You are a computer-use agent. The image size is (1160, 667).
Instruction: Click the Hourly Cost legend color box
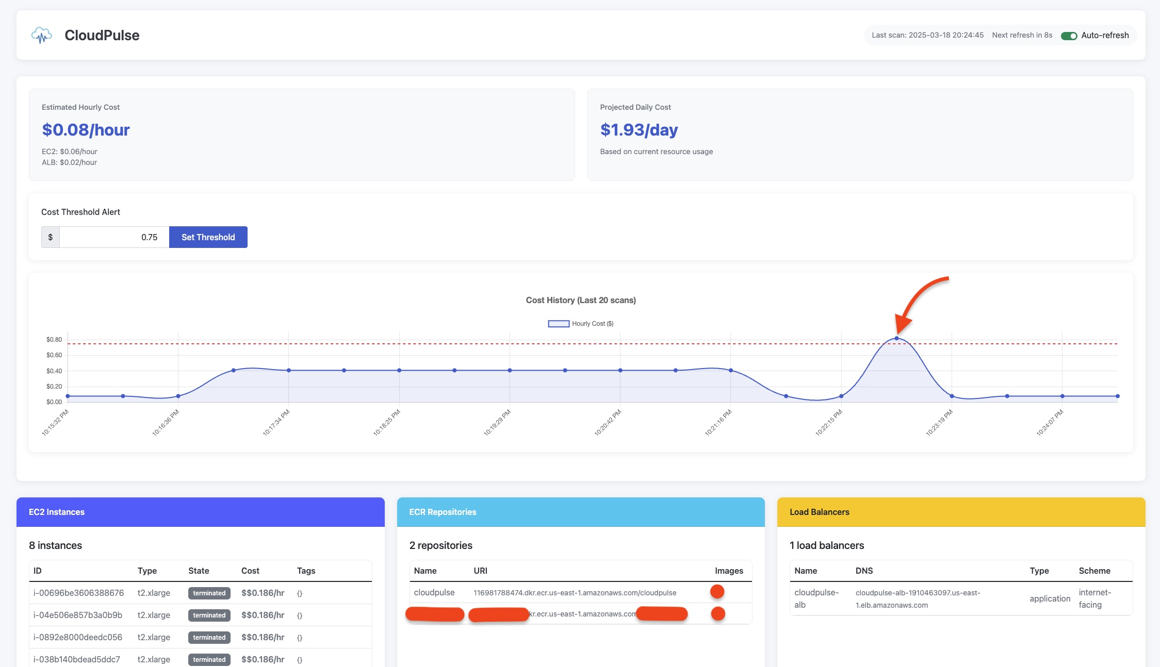click(558, 324)
